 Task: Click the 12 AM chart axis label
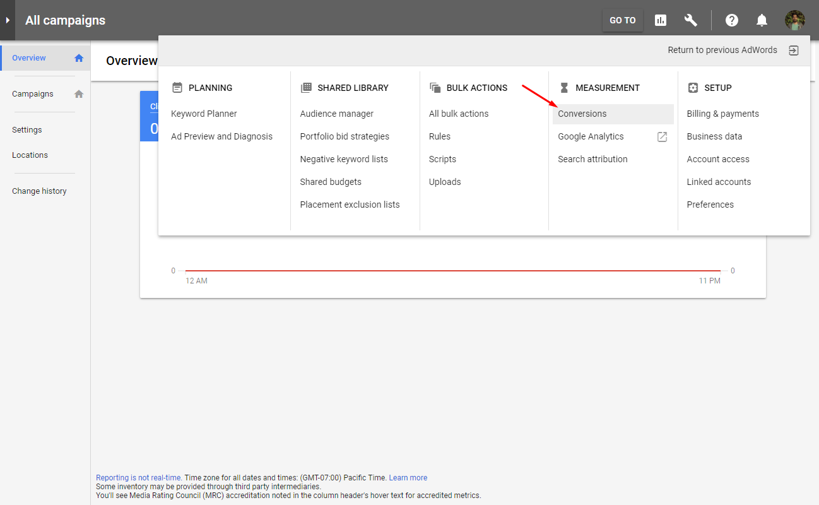(x=196, y=281)
